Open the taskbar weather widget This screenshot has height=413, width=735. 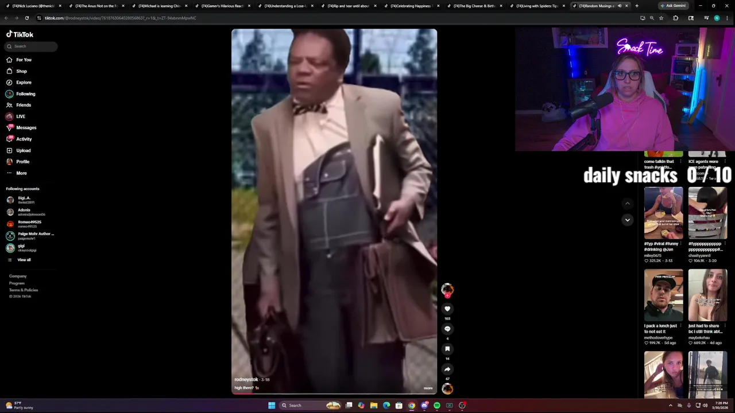[x=19, y=406]
